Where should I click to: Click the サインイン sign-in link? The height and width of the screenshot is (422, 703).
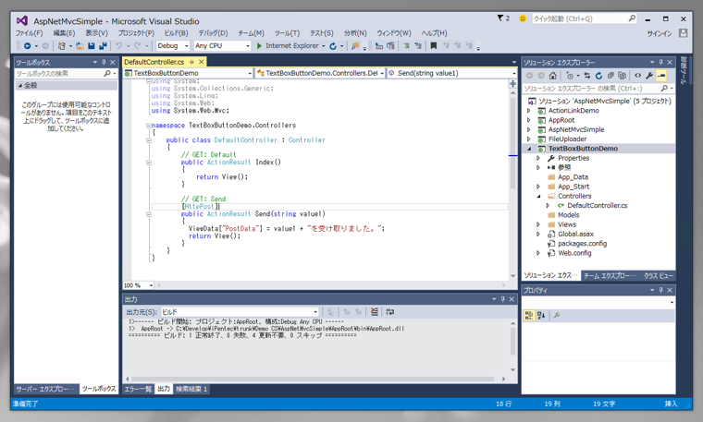pyautogui.click(x=659, y=33)
